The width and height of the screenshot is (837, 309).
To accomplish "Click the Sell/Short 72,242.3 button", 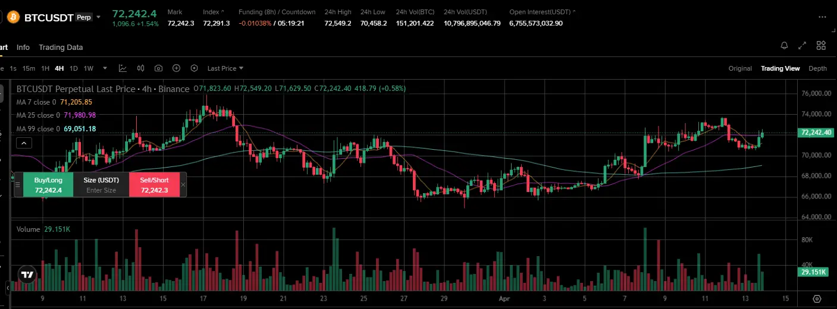I will (x=154, y=185).
